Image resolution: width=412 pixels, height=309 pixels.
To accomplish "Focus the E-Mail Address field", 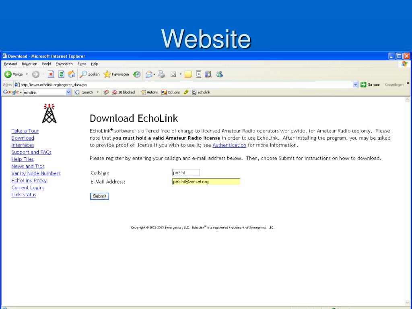I will pos(206,181).
